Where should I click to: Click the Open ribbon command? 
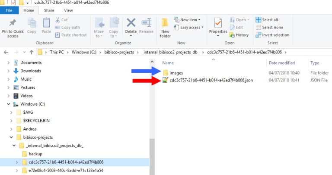tap(239, 20)
